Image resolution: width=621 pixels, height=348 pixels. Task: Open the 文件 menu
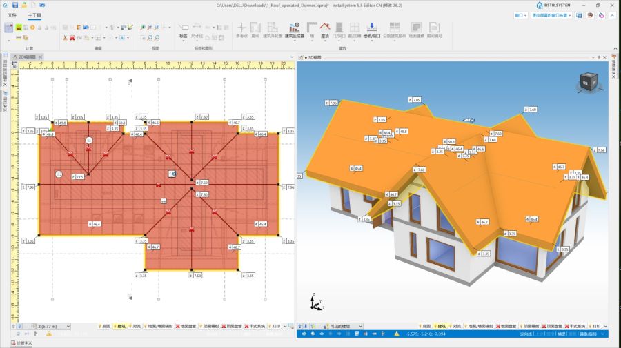coord(12,14)
